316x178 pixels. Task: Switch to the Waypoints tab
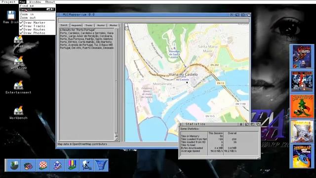(x=77, y=25)
